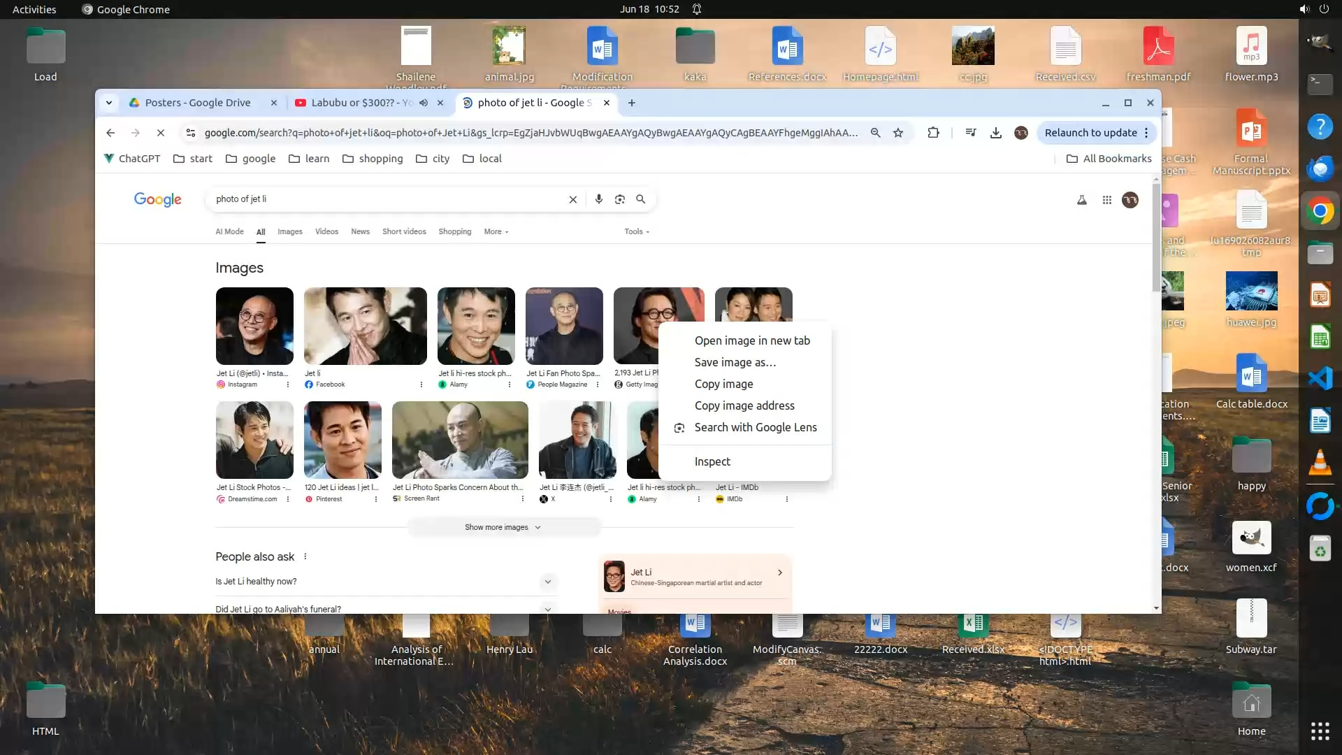The width and height of the screenshot is (1342, 755).
Task: Open the Chrome extensions puzzle icon
Action: [933, 133]
